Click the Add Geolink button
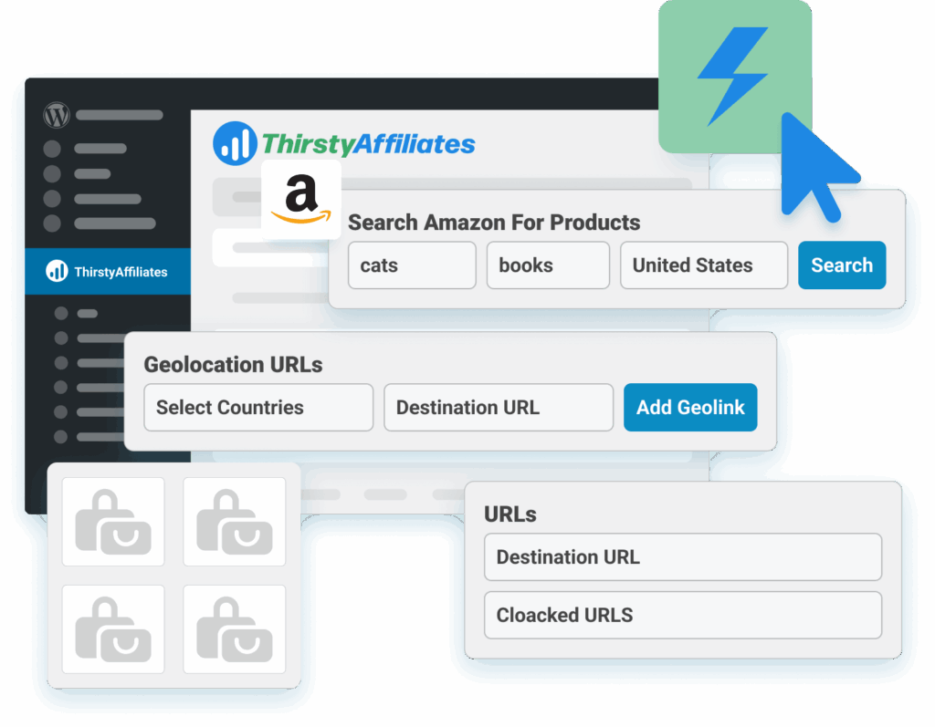 tap(690, 407)
